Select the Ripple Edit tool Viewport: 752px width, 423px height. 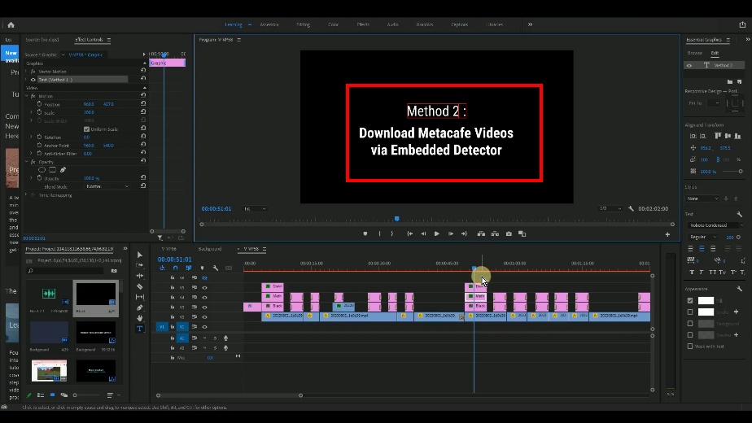[x=139, y=276]
